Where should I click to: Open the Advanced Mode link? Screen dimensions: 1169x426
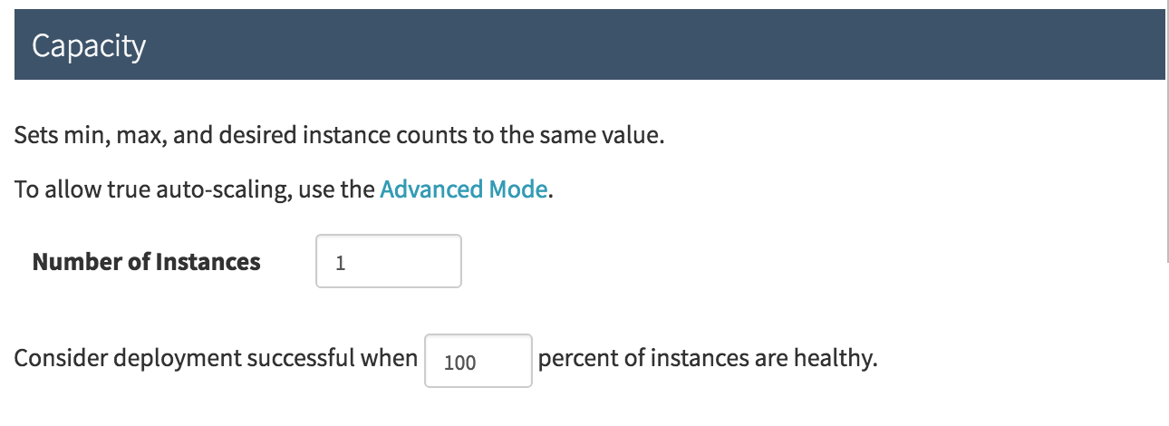coord(463,189)
